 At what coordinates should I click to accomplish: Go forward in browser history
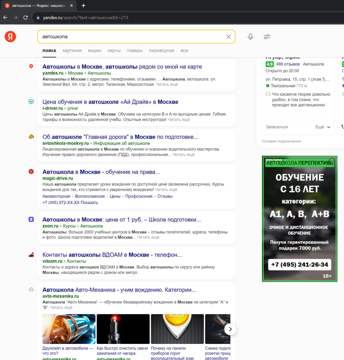15,17
